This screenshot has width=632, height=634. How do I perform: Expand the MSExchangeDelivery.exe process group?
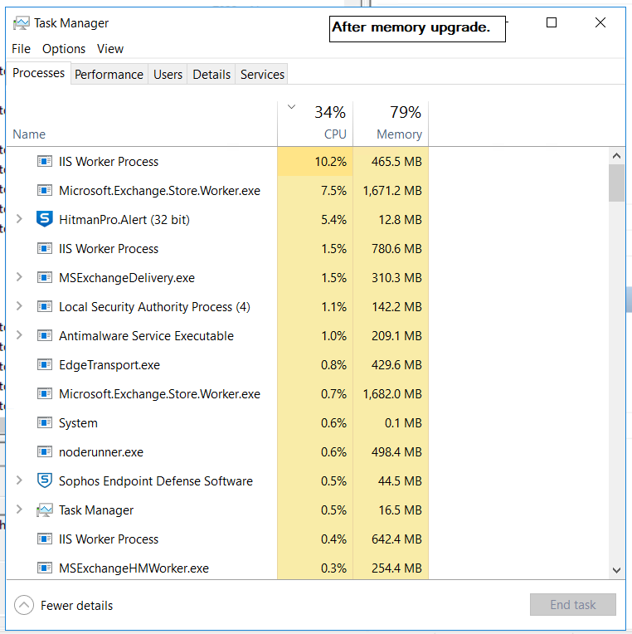tap(19, 277)
